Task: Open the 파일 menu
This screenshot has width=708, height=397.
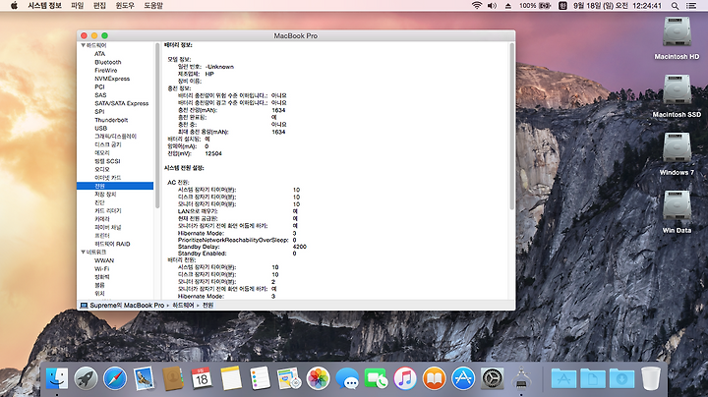Action: click(x=78, y=6)
